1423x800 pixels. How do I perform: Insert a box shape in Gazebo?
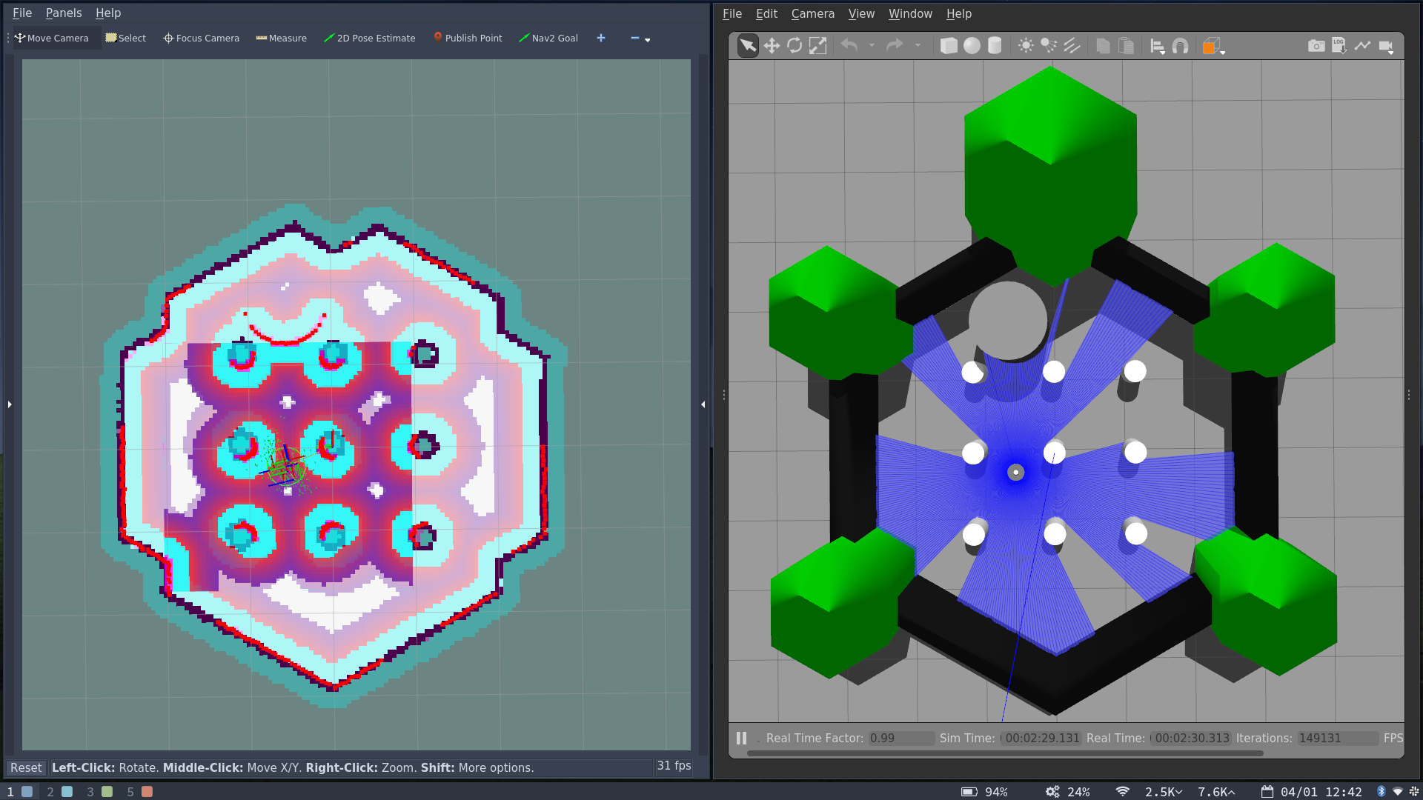pos(950,45)
